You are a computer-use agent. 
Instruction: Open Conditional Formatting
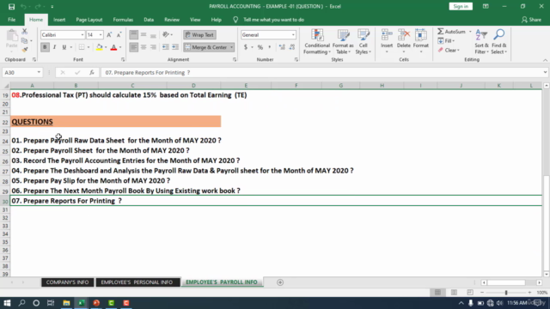point(317,41)
